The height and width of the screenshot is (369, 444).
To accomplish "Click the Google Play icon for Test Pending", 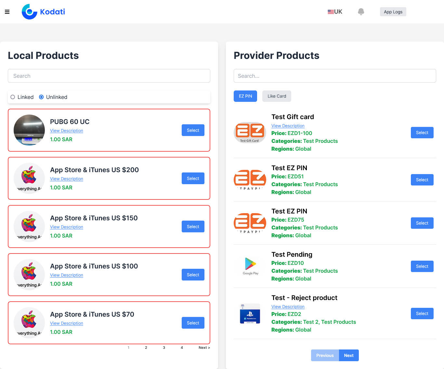I will 250,266.
